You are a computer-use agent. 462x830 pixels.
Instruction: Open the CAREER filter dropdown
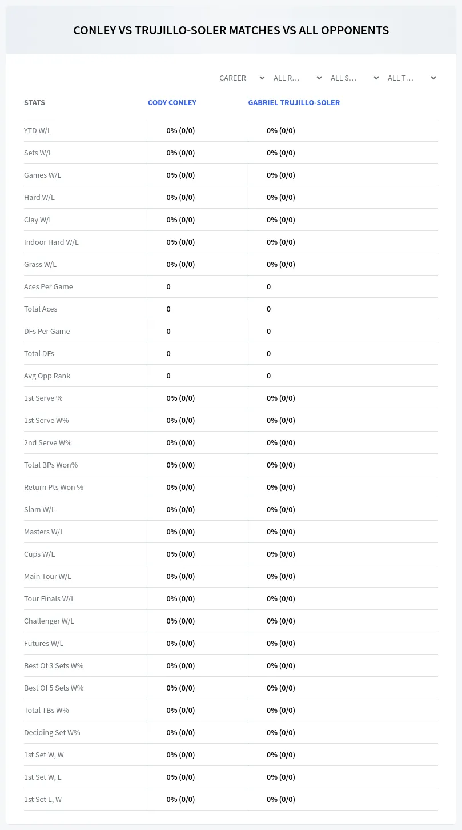242,78
